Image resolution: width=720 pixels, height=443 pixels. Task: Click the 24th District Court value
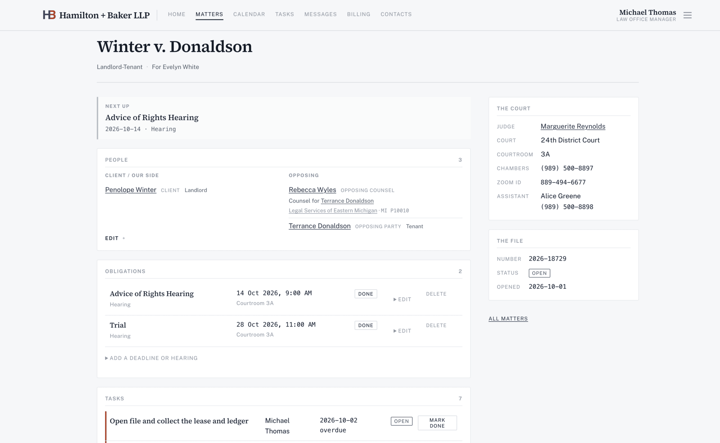(570, 140)
